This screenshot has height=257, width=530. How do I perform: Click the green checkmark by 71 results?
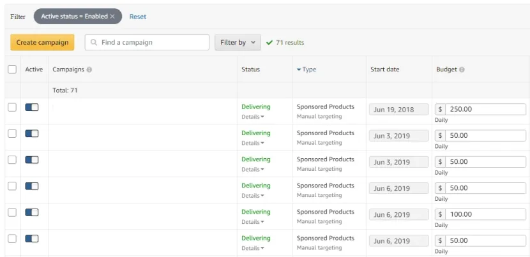[269, 43]
